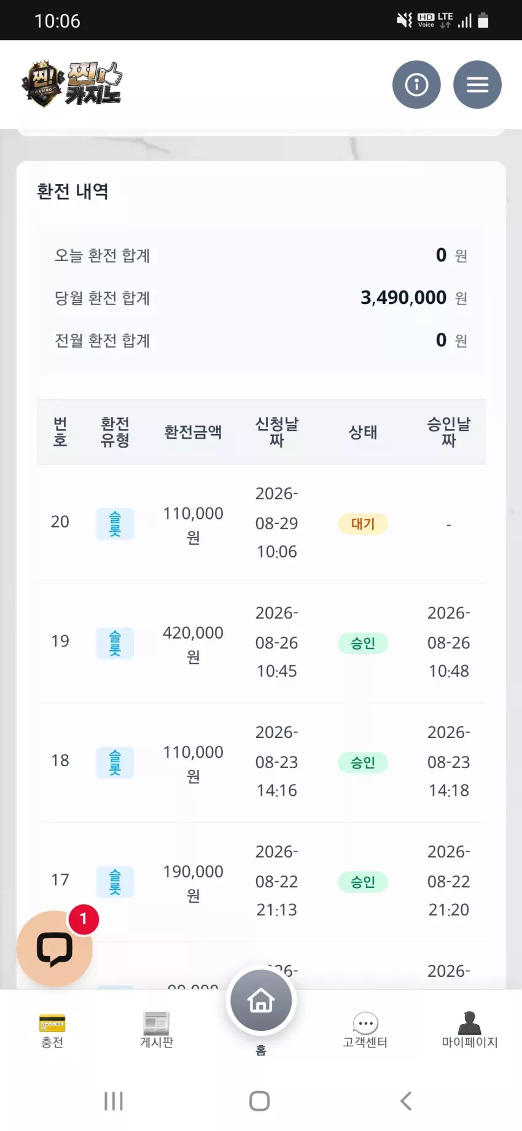Open the 고객센터 support tab
This screenshot has width=522, height=1131.
(365, 1030)
